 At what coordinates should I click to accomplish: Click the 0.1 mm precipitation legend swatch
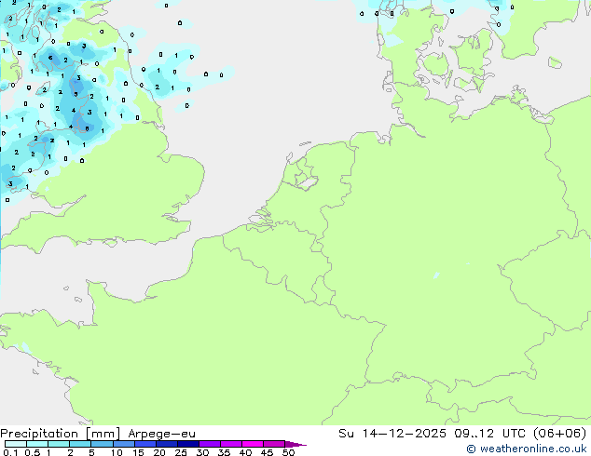[x=16, y=444]
